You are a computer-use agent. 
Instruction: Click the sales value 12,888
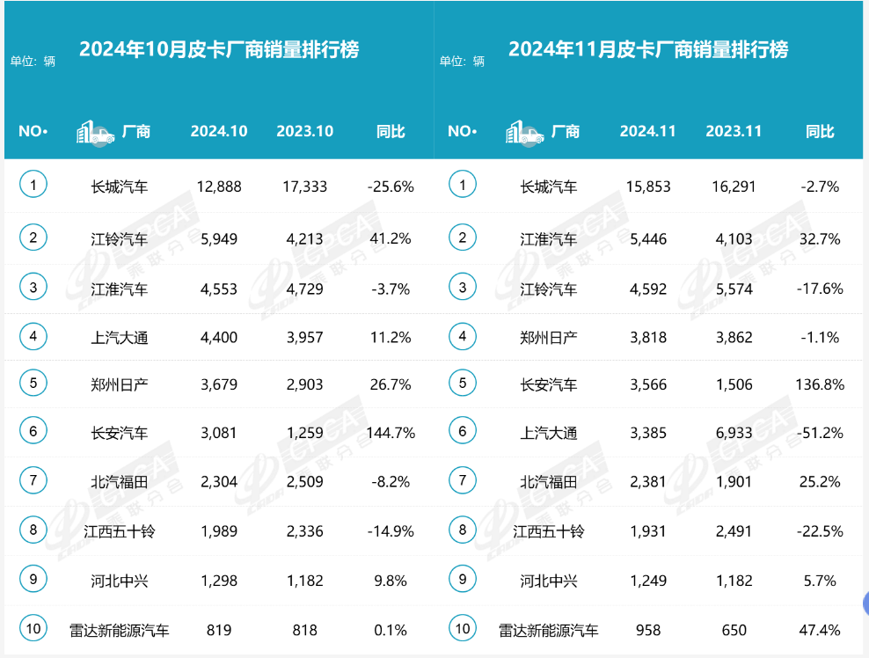pos(219,186)
